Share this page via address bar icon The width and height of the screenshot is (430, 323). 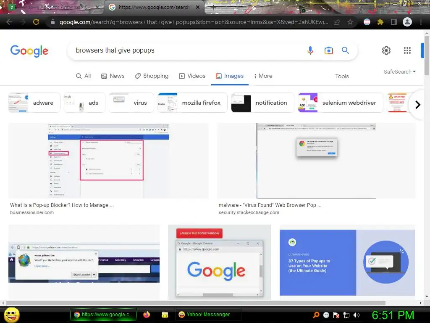click(x=337, y=22)
